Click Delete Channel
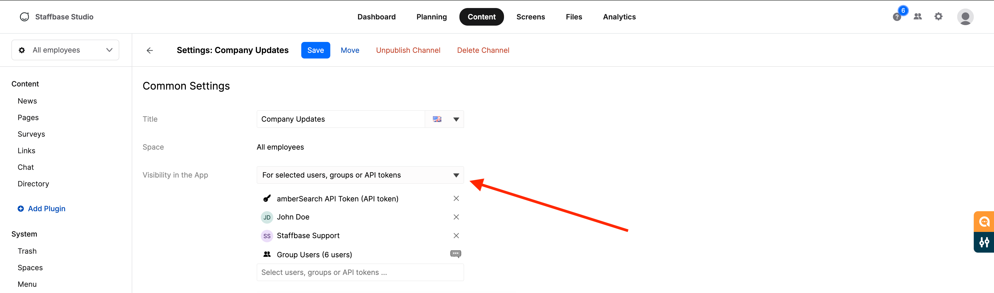994x293 pixels. click(483, 50)
